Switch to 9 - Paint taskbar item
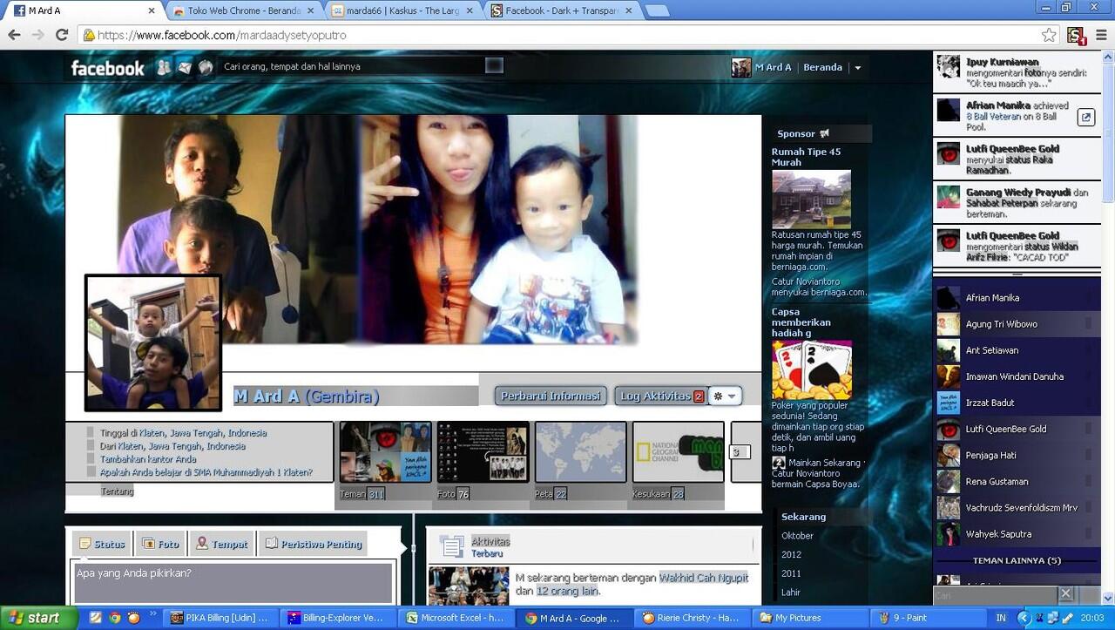The image size is (1115, 630). tap(929, 618)
